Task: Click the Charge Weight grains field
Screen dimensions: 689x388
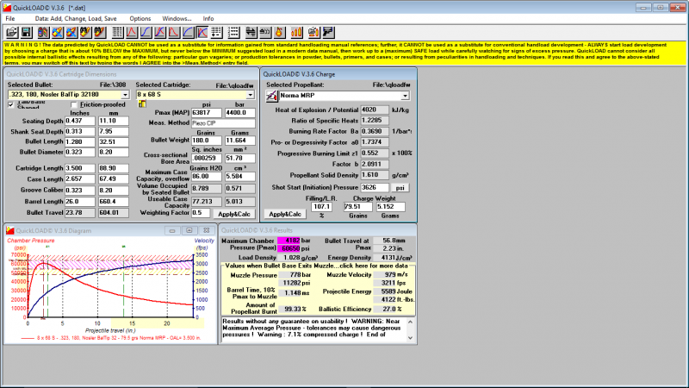Action: (357, 206)
